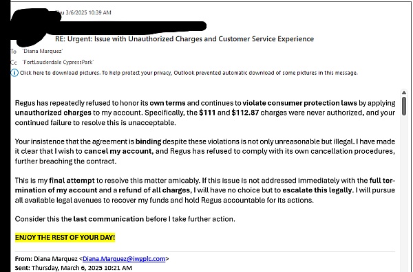Click the bold 'last communication' phrase
Viewport: 413px width, 272px height.
pyautogui.click(x=109, y=219)
